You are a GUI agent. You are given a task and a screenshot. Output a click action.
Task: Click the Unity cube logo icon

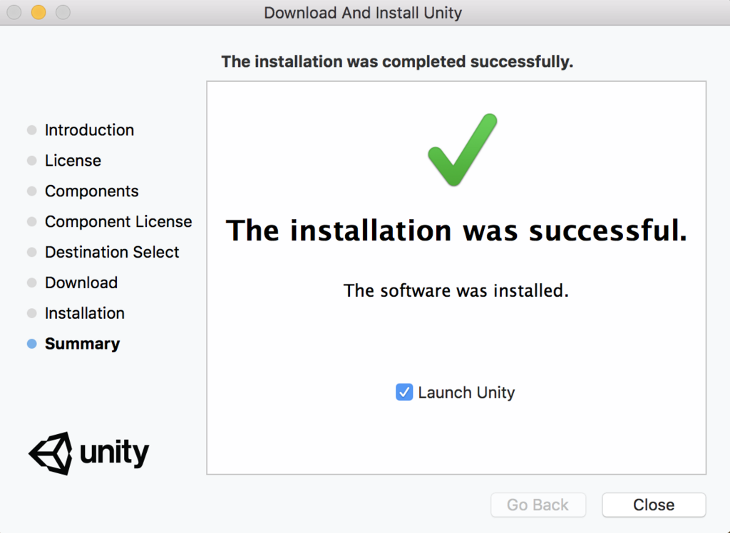click(51, 453)
